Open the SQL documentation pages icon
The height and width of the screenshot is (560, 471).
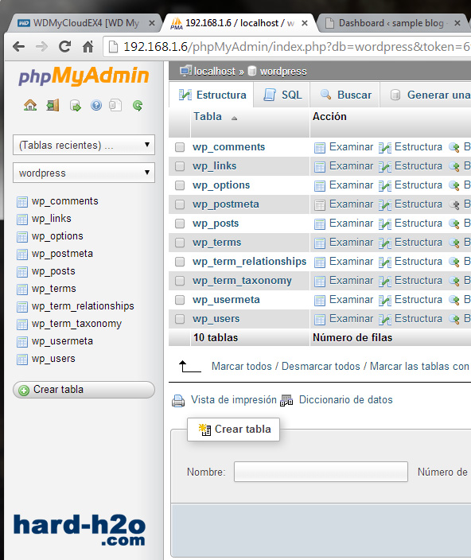pyautogui.click(x=115, y=105)
